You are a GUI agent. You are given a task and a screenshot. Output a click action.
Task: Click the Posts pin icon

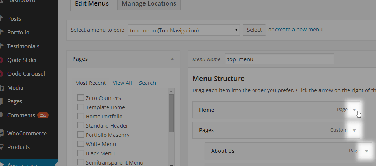[1, 19]
